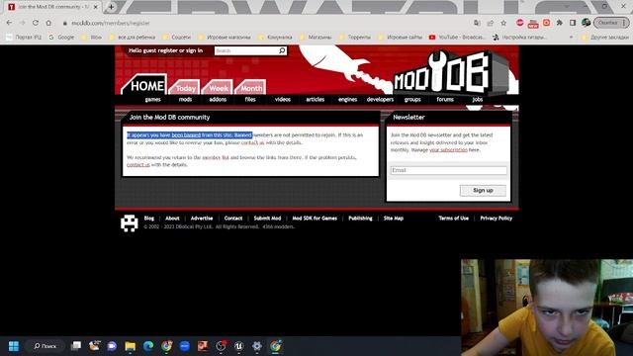Open the games menu
Screen dimensions: 633x356
(x=153, y=99)
